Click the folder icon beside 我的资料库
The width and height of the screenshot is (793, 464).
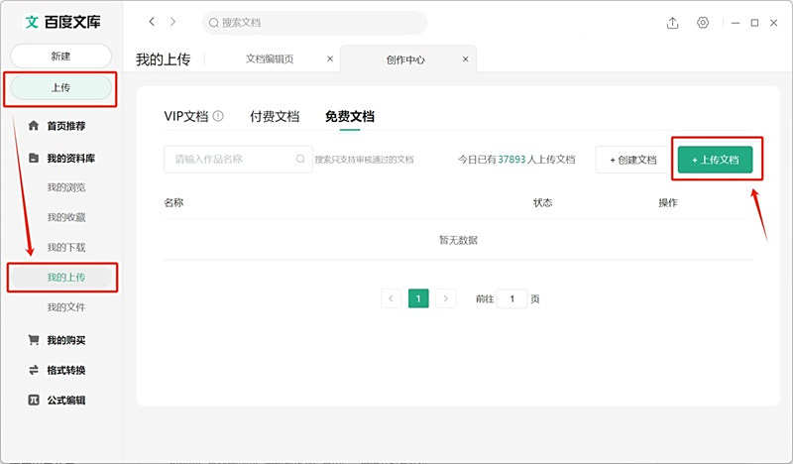(x=34, y=158)
